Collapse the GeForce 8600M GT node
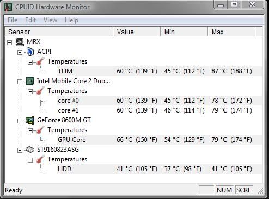This screenshot has width=269, height=199. [x=20, y=121]
